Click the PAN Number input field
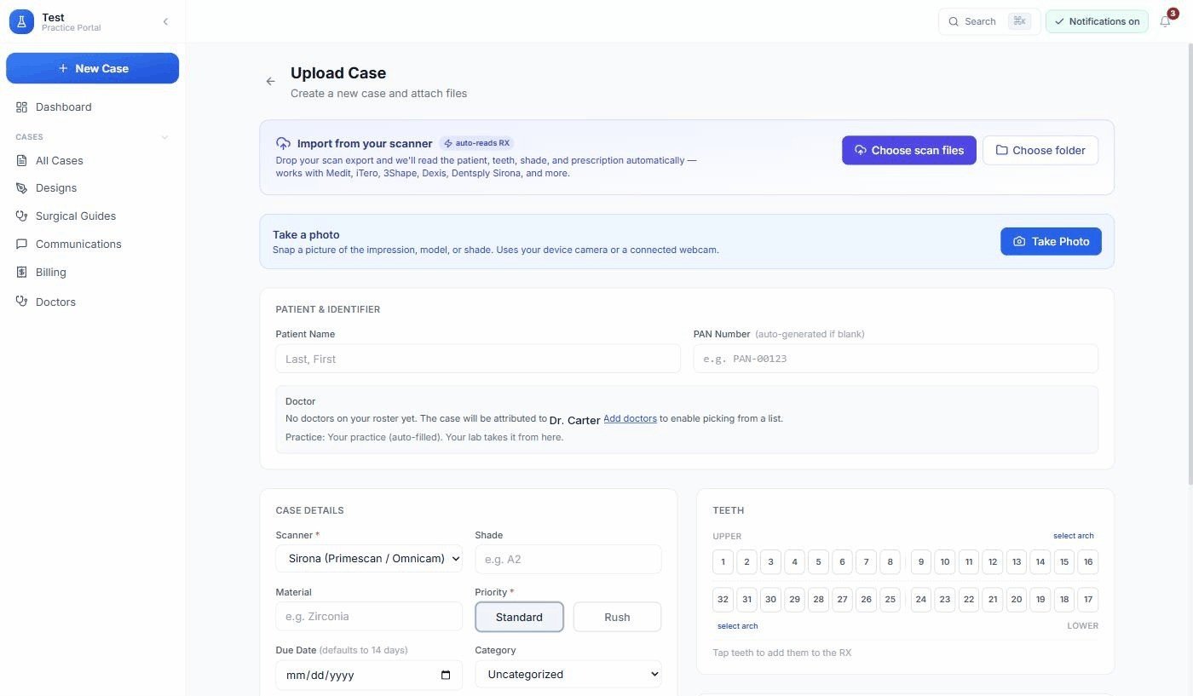1193x696 pixels. tap(896, 359)
